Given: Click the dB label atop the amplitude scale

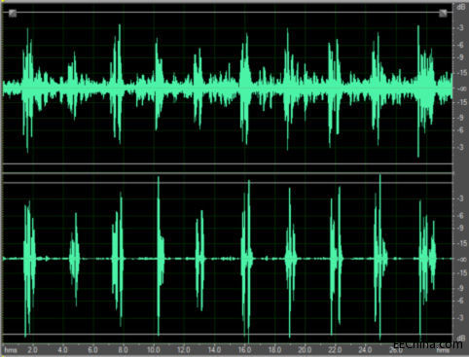Looking at the screenshot, I should (x=460, y=7).
